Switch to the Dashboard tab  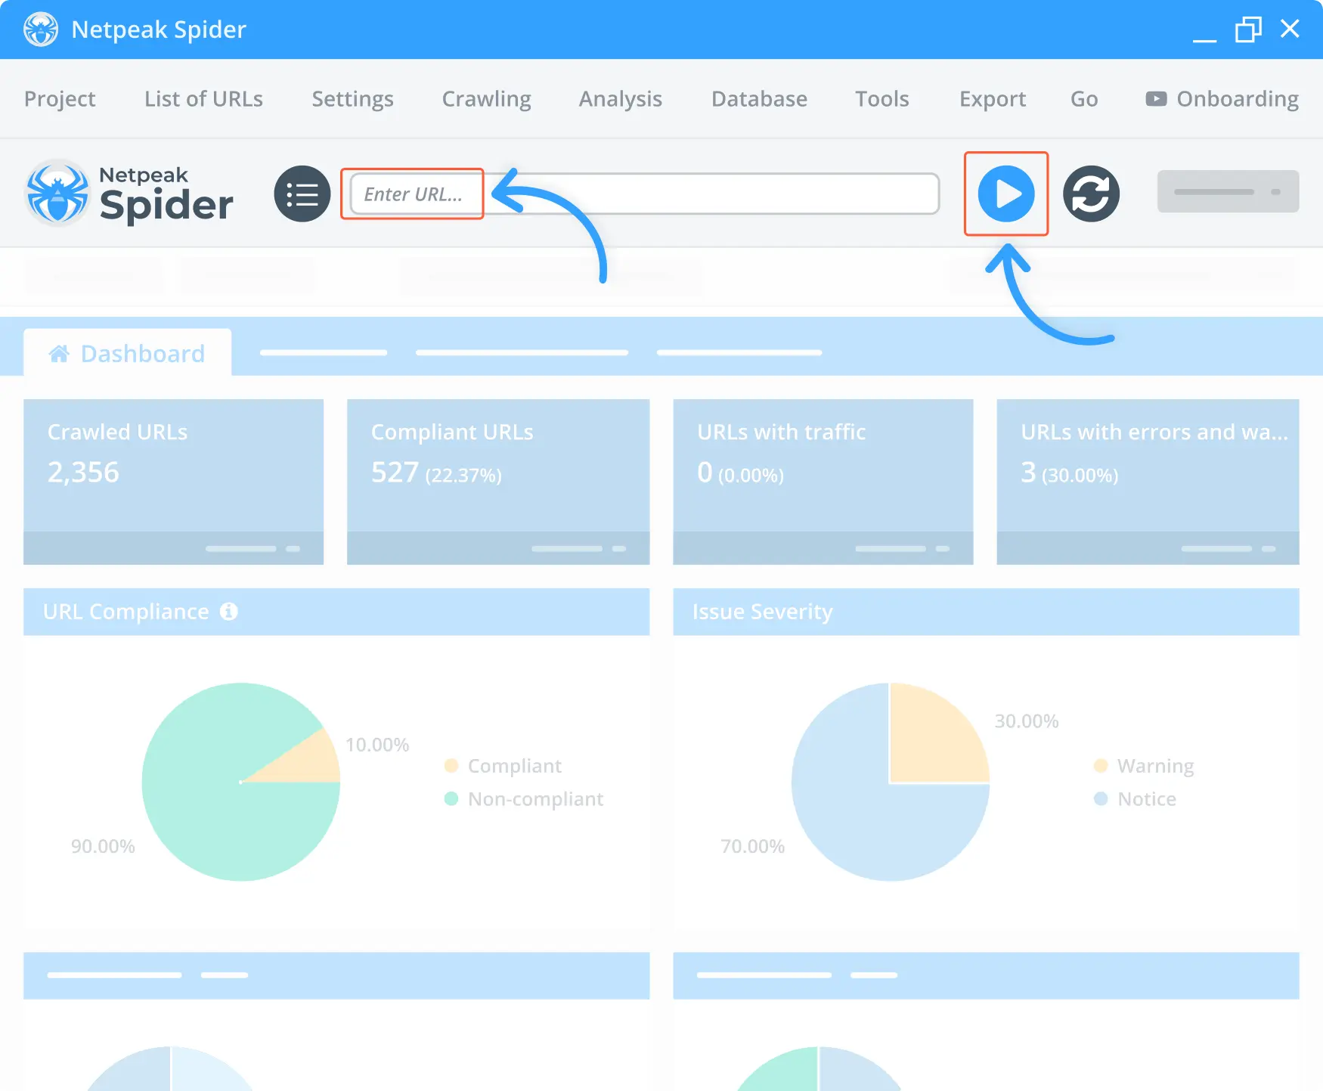pos(127,353)
